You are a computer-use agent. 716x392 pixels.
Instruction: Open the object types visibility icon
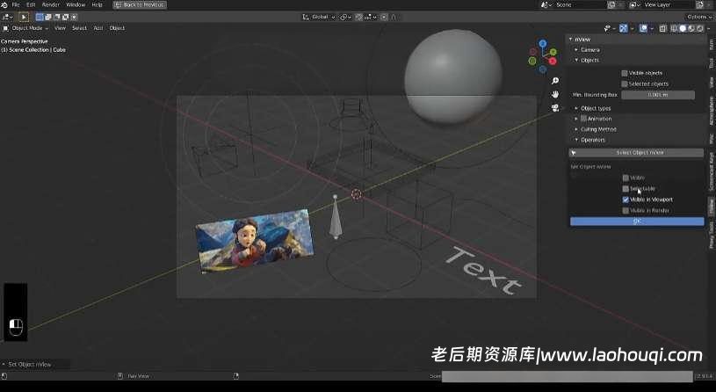pyautogui.click(x=610, y=28)
